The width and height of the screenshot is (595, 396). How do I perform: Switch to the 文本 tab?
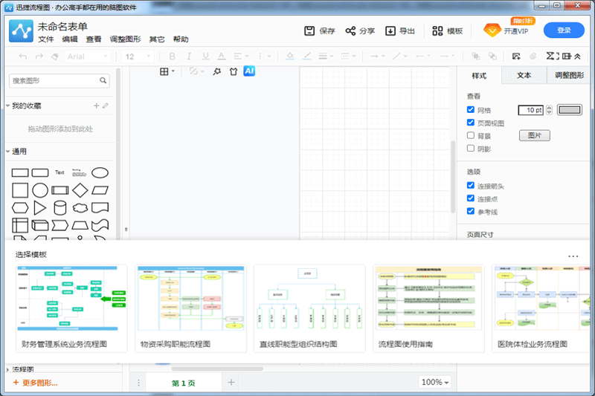point(524,75)
